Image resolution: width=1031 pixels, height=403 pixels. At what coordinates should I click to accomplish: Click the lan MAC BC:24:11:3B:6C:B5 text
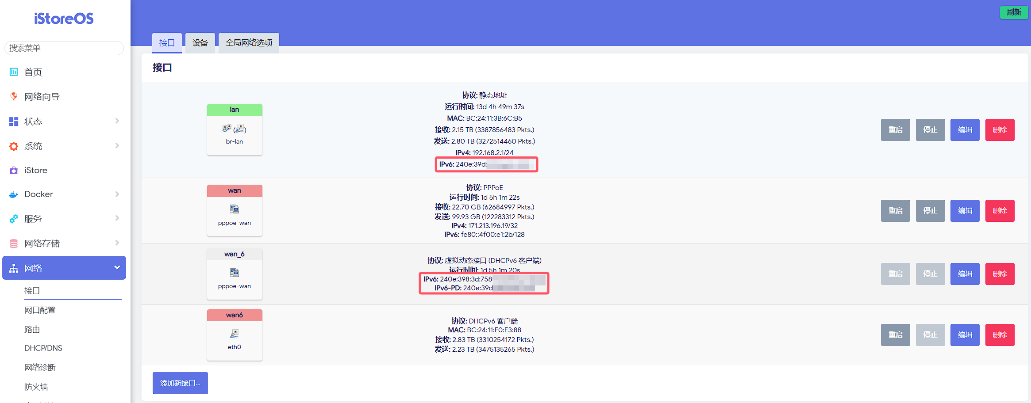pos(485,118)
